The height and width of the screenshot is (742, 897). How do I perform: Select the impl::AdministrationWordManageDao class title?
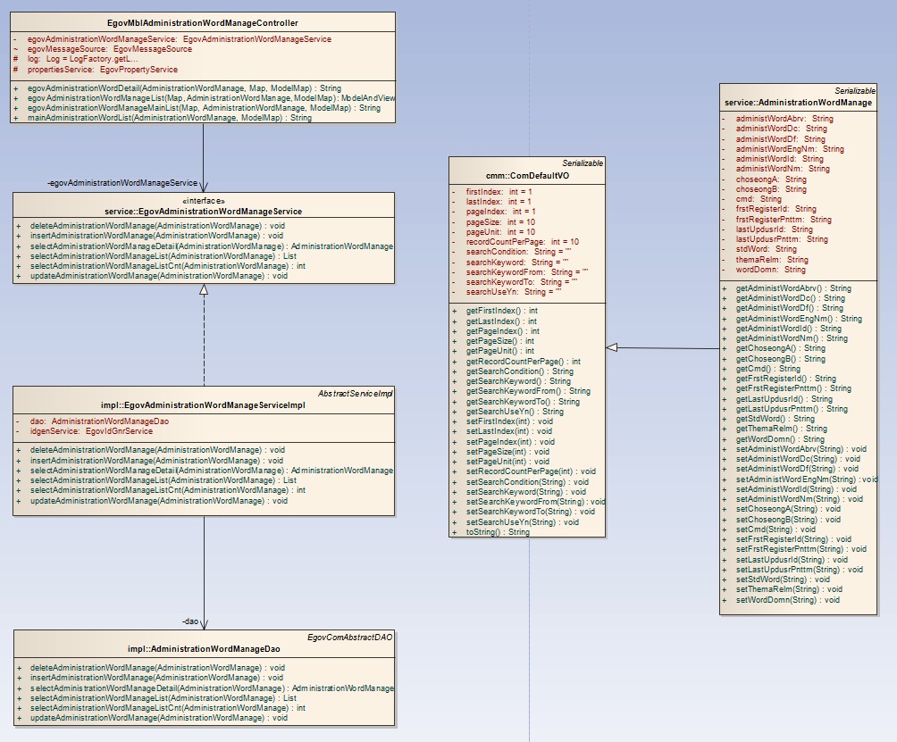(x=203, y=649)
